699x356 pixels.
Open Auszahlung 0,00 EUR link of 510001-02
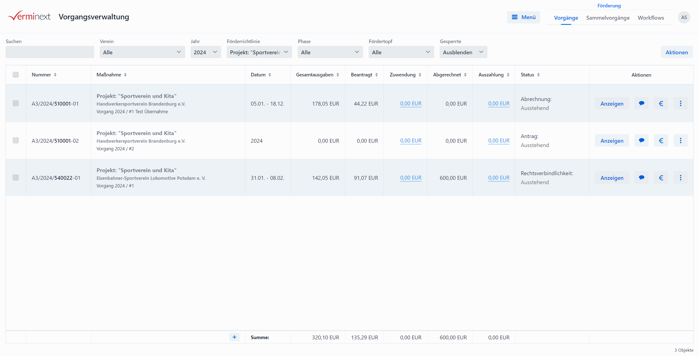(x=499, y=140)
